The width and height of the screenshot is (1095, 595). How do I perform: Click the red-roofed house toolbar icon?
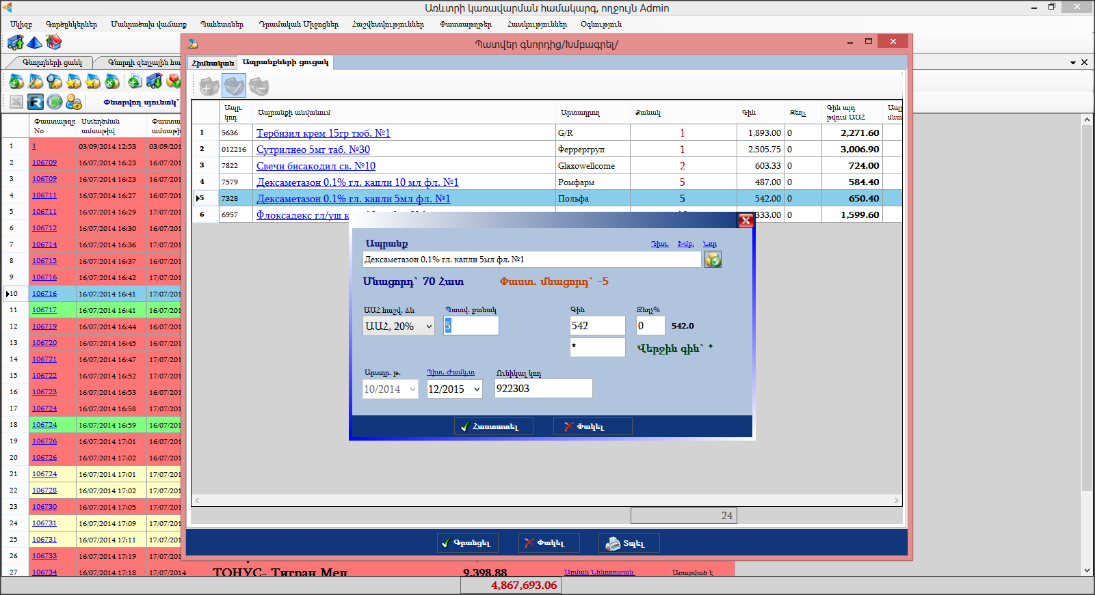point(53,43)
